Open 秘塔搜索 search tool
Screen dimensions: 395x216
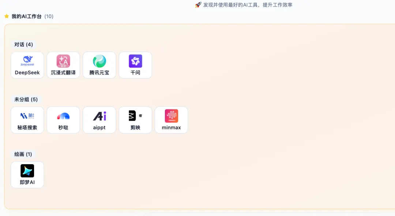[27, 120]
